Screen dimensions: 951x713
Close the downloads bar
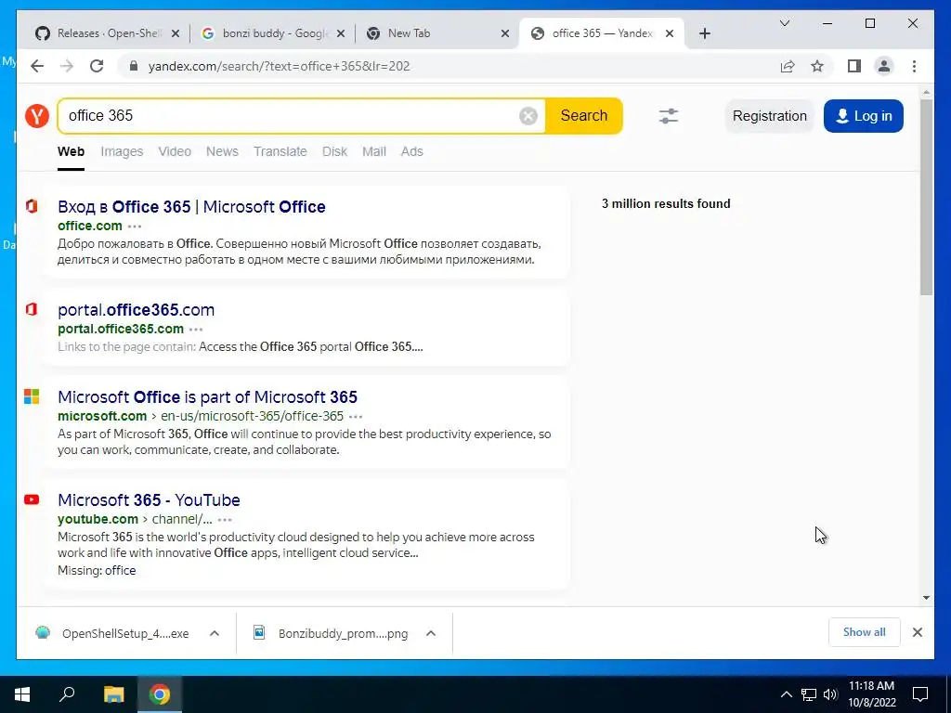click(x=917, y=632)
